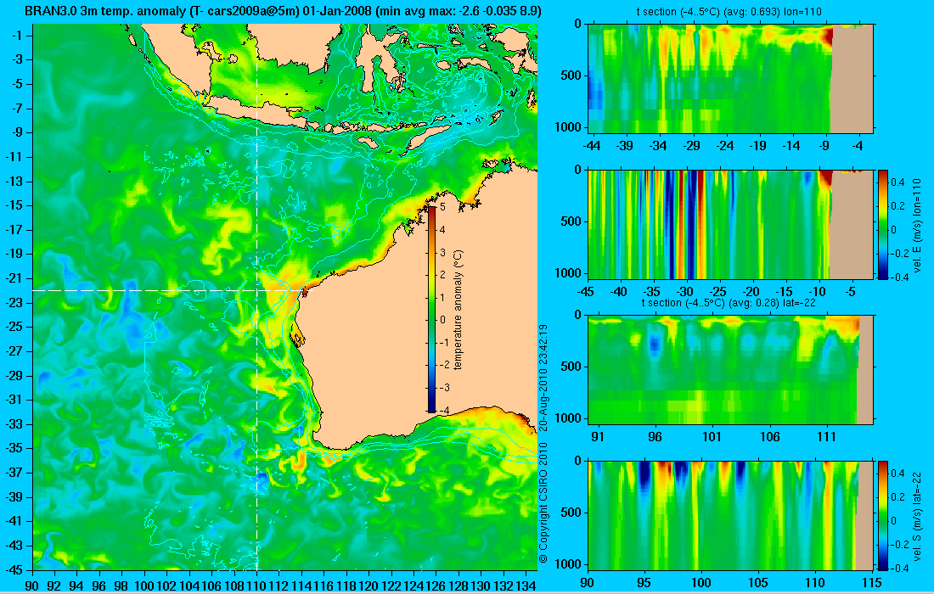The width and height of the screenshot is (934, 594).
Task: Click '110' on the main map longitude axis
Action: coord(256,586)
